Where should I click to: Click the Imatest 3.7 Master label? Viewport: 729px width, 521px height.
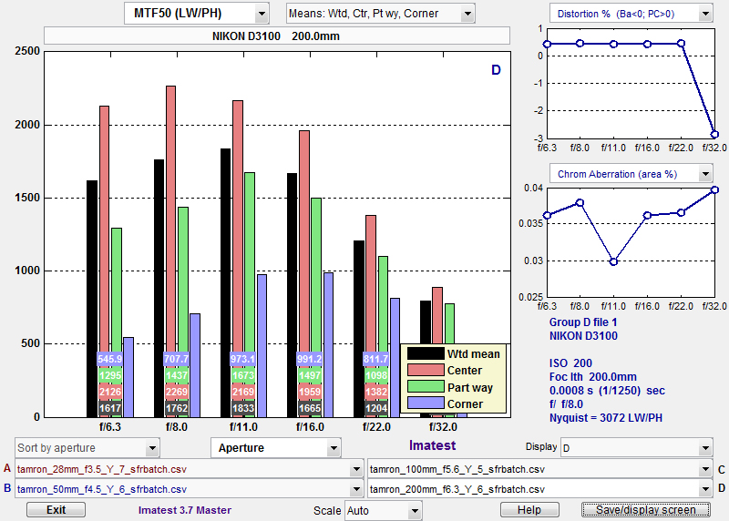185,510
